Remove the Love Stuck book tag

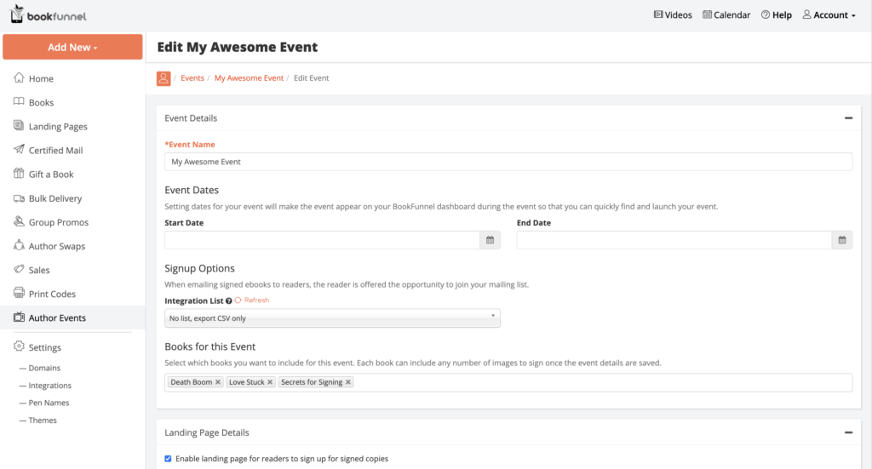tap(270, 382)
